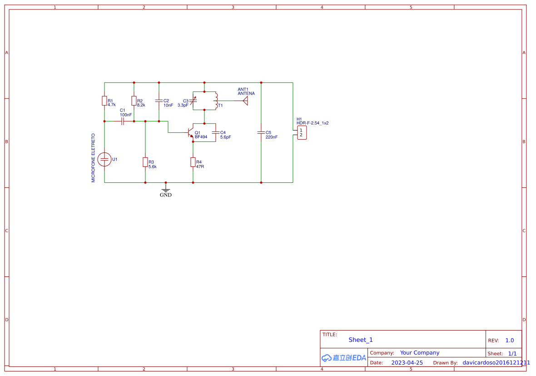Select the R4 47R resistor

click(x=194, y=163)
